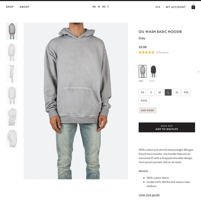This screenshot has height=201, width=201.
Task: Click the Add to Waitlist button
Action: pos(167,128)
